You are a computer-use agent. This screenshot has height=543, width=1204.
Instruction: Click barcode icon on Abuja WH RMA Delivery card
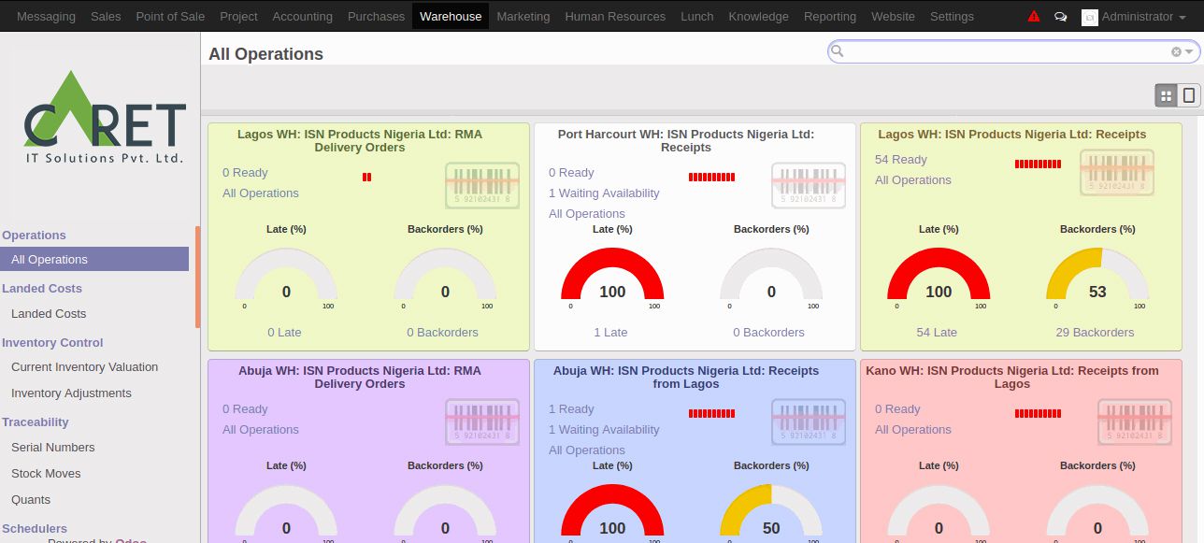pos(481,422)
